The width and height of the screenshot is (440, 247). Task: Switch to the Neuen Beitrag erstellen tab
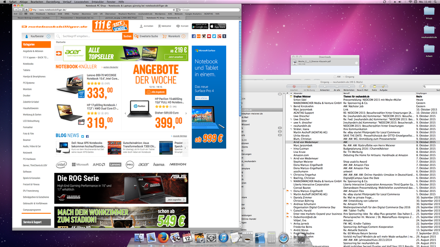pos(35,18)
